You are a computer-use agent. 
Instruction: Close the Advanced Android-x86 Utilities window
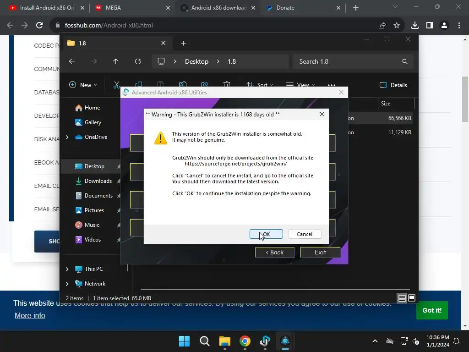[x=341, y=92]
